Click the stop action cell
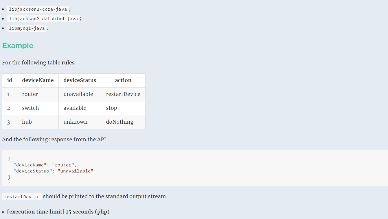 [x=111, y=108]
